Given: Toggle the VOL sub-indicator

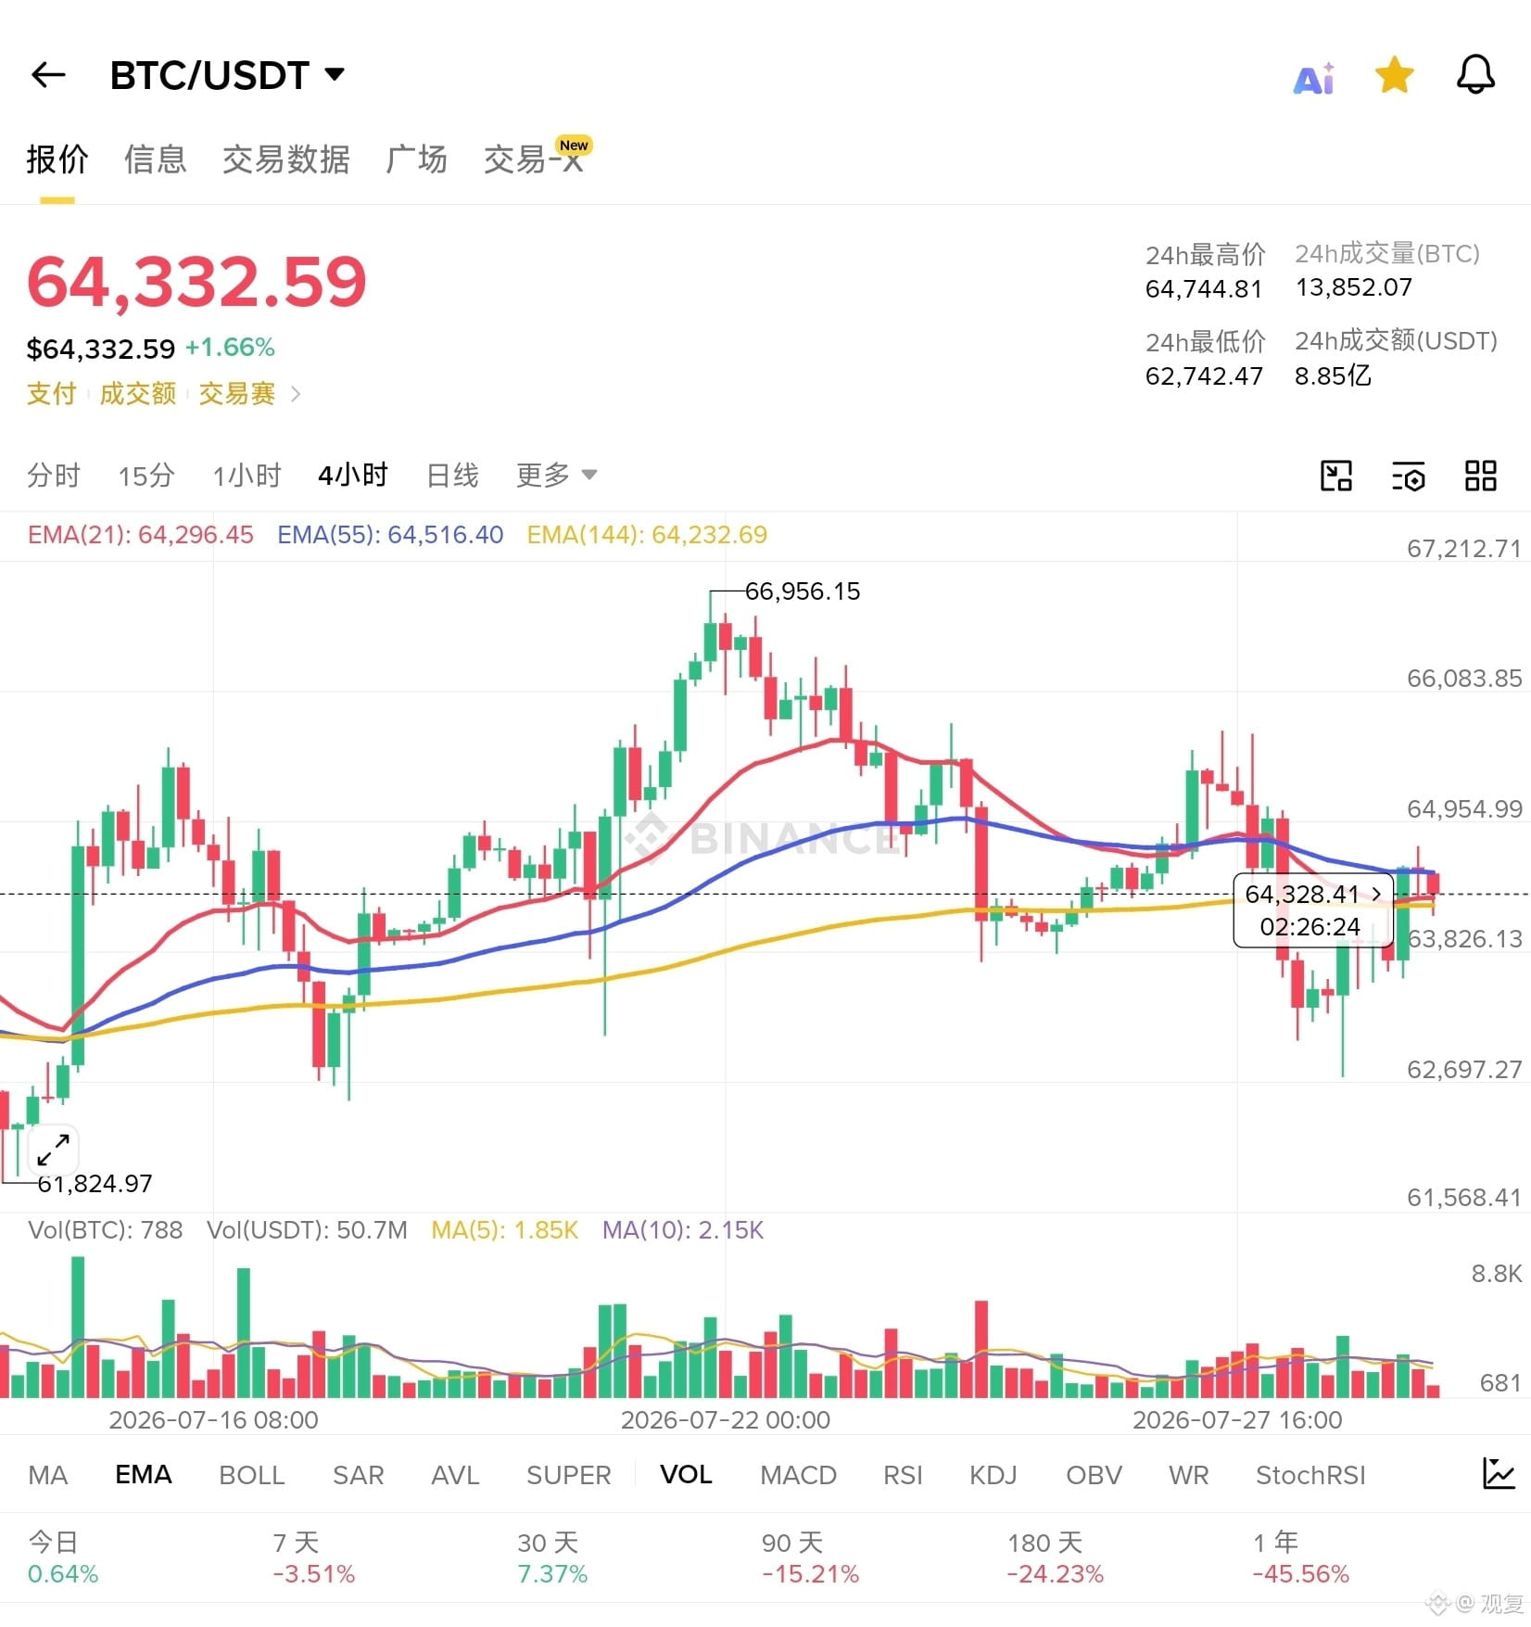Looking at the screenshot, I should [686, 1474].
